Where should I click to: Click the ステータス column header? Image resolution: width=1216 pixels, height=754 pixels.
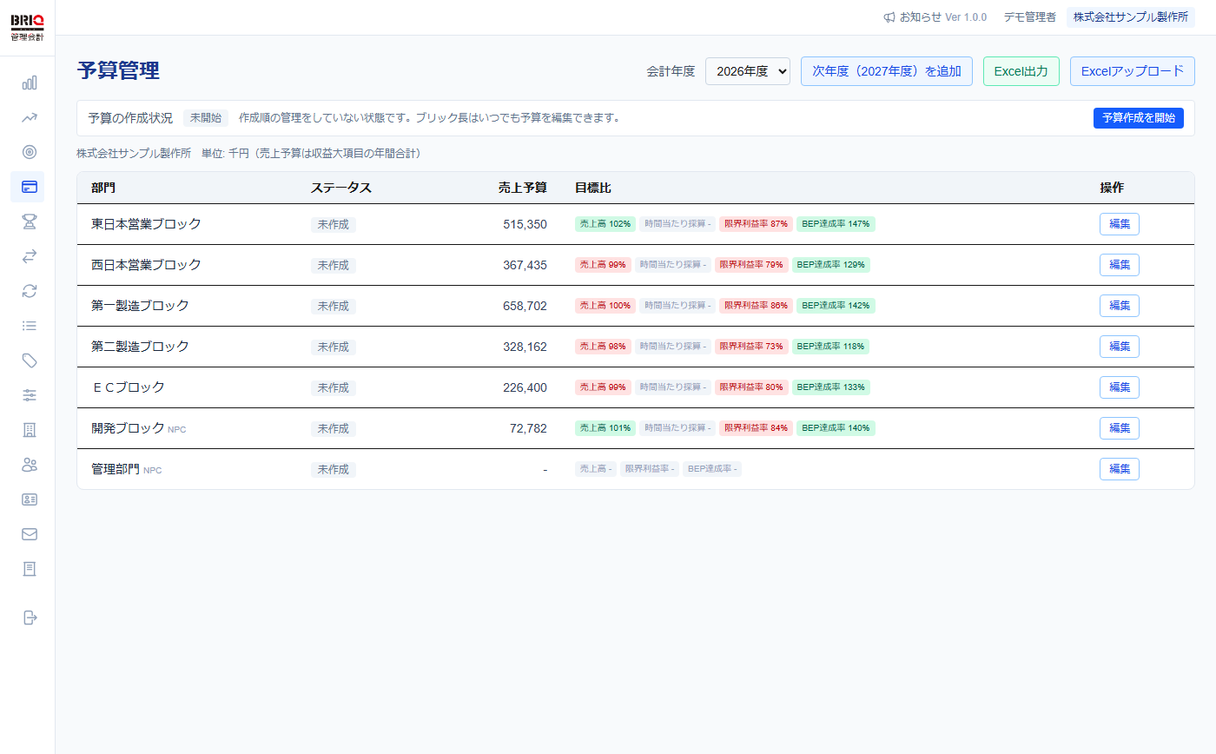341,188
